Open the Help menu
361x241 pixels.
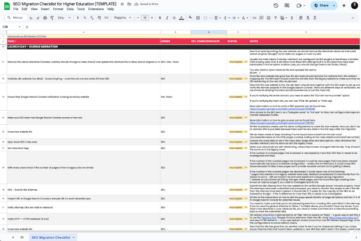pyautogui.click(x=110, y=9)
